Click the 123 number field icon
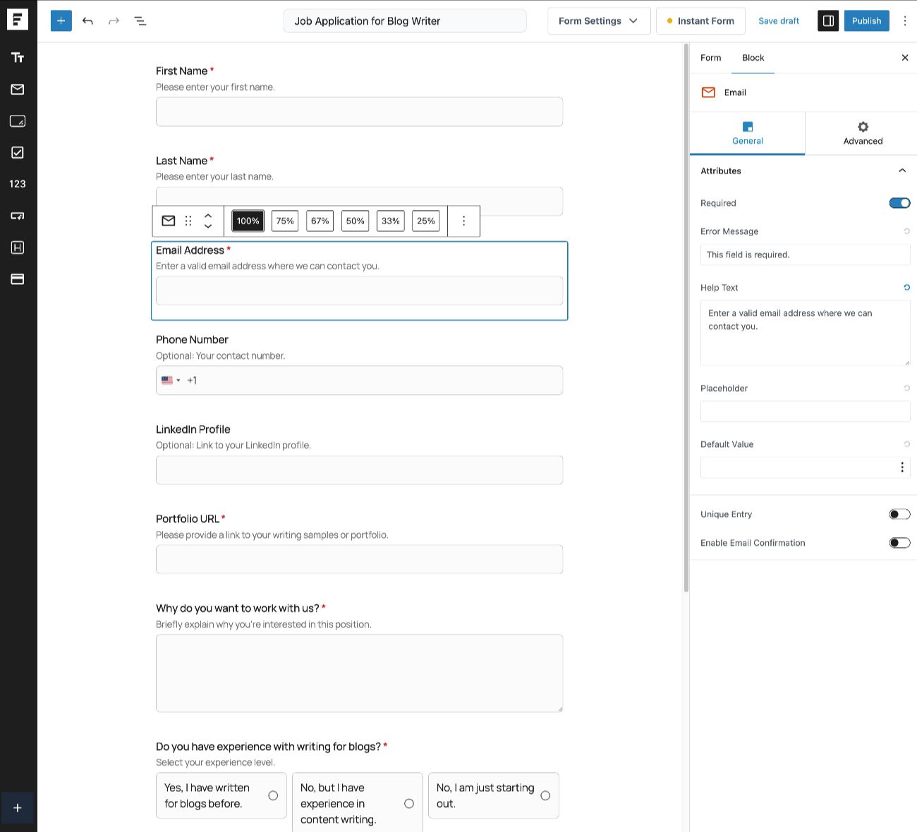Screen dimensions: 917x832 coord(18,183)
